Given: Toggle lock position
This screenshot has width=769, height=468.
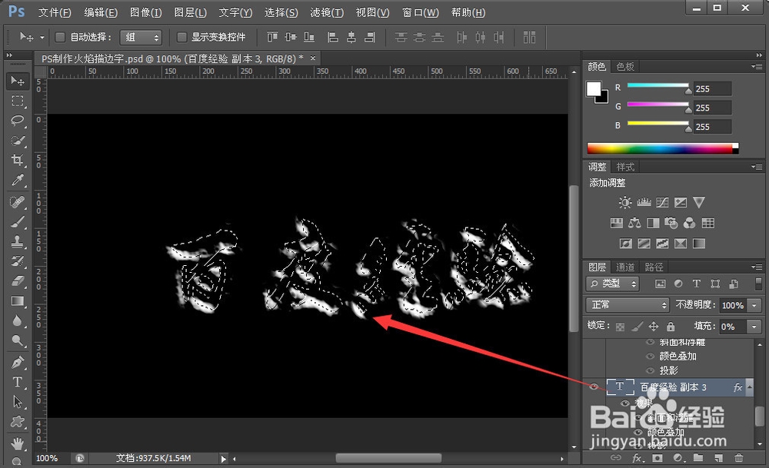Looking at the screenshot, I should (x=654, y=327).
